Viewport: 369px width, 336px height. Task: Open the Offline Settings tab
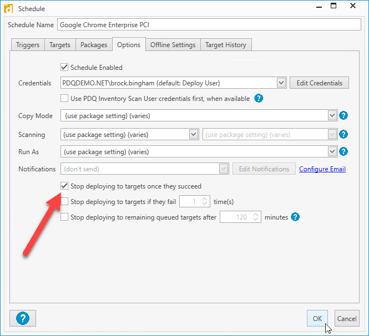pos(173,45)
